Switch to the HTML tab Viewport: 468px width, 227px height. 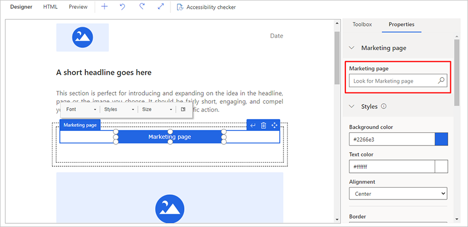(50, 7)
